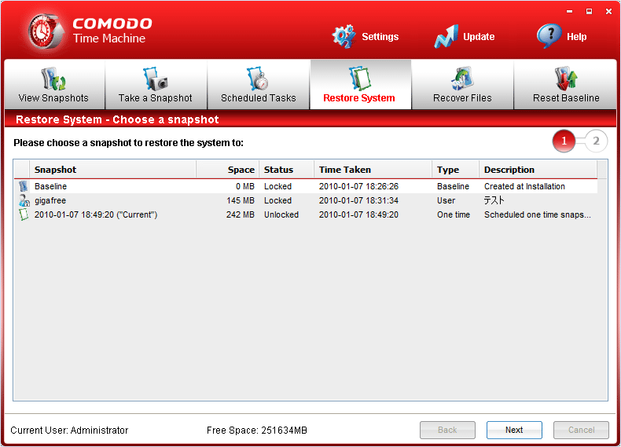
Task: Open the Recover Files tab label
Action: click(462, 97)
